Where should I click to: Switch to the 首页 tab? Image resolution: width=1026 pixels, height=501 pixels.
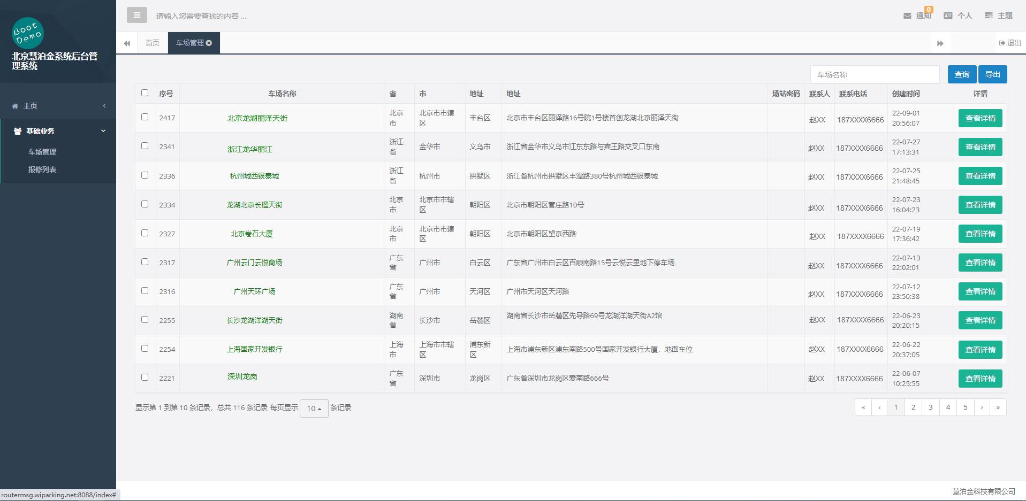[153, 43]
